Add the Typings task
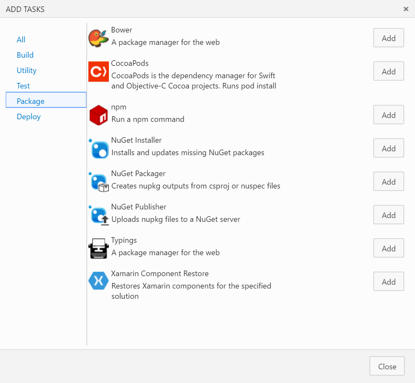This screenshot has height=383, width=415. [x=389, y=248]
